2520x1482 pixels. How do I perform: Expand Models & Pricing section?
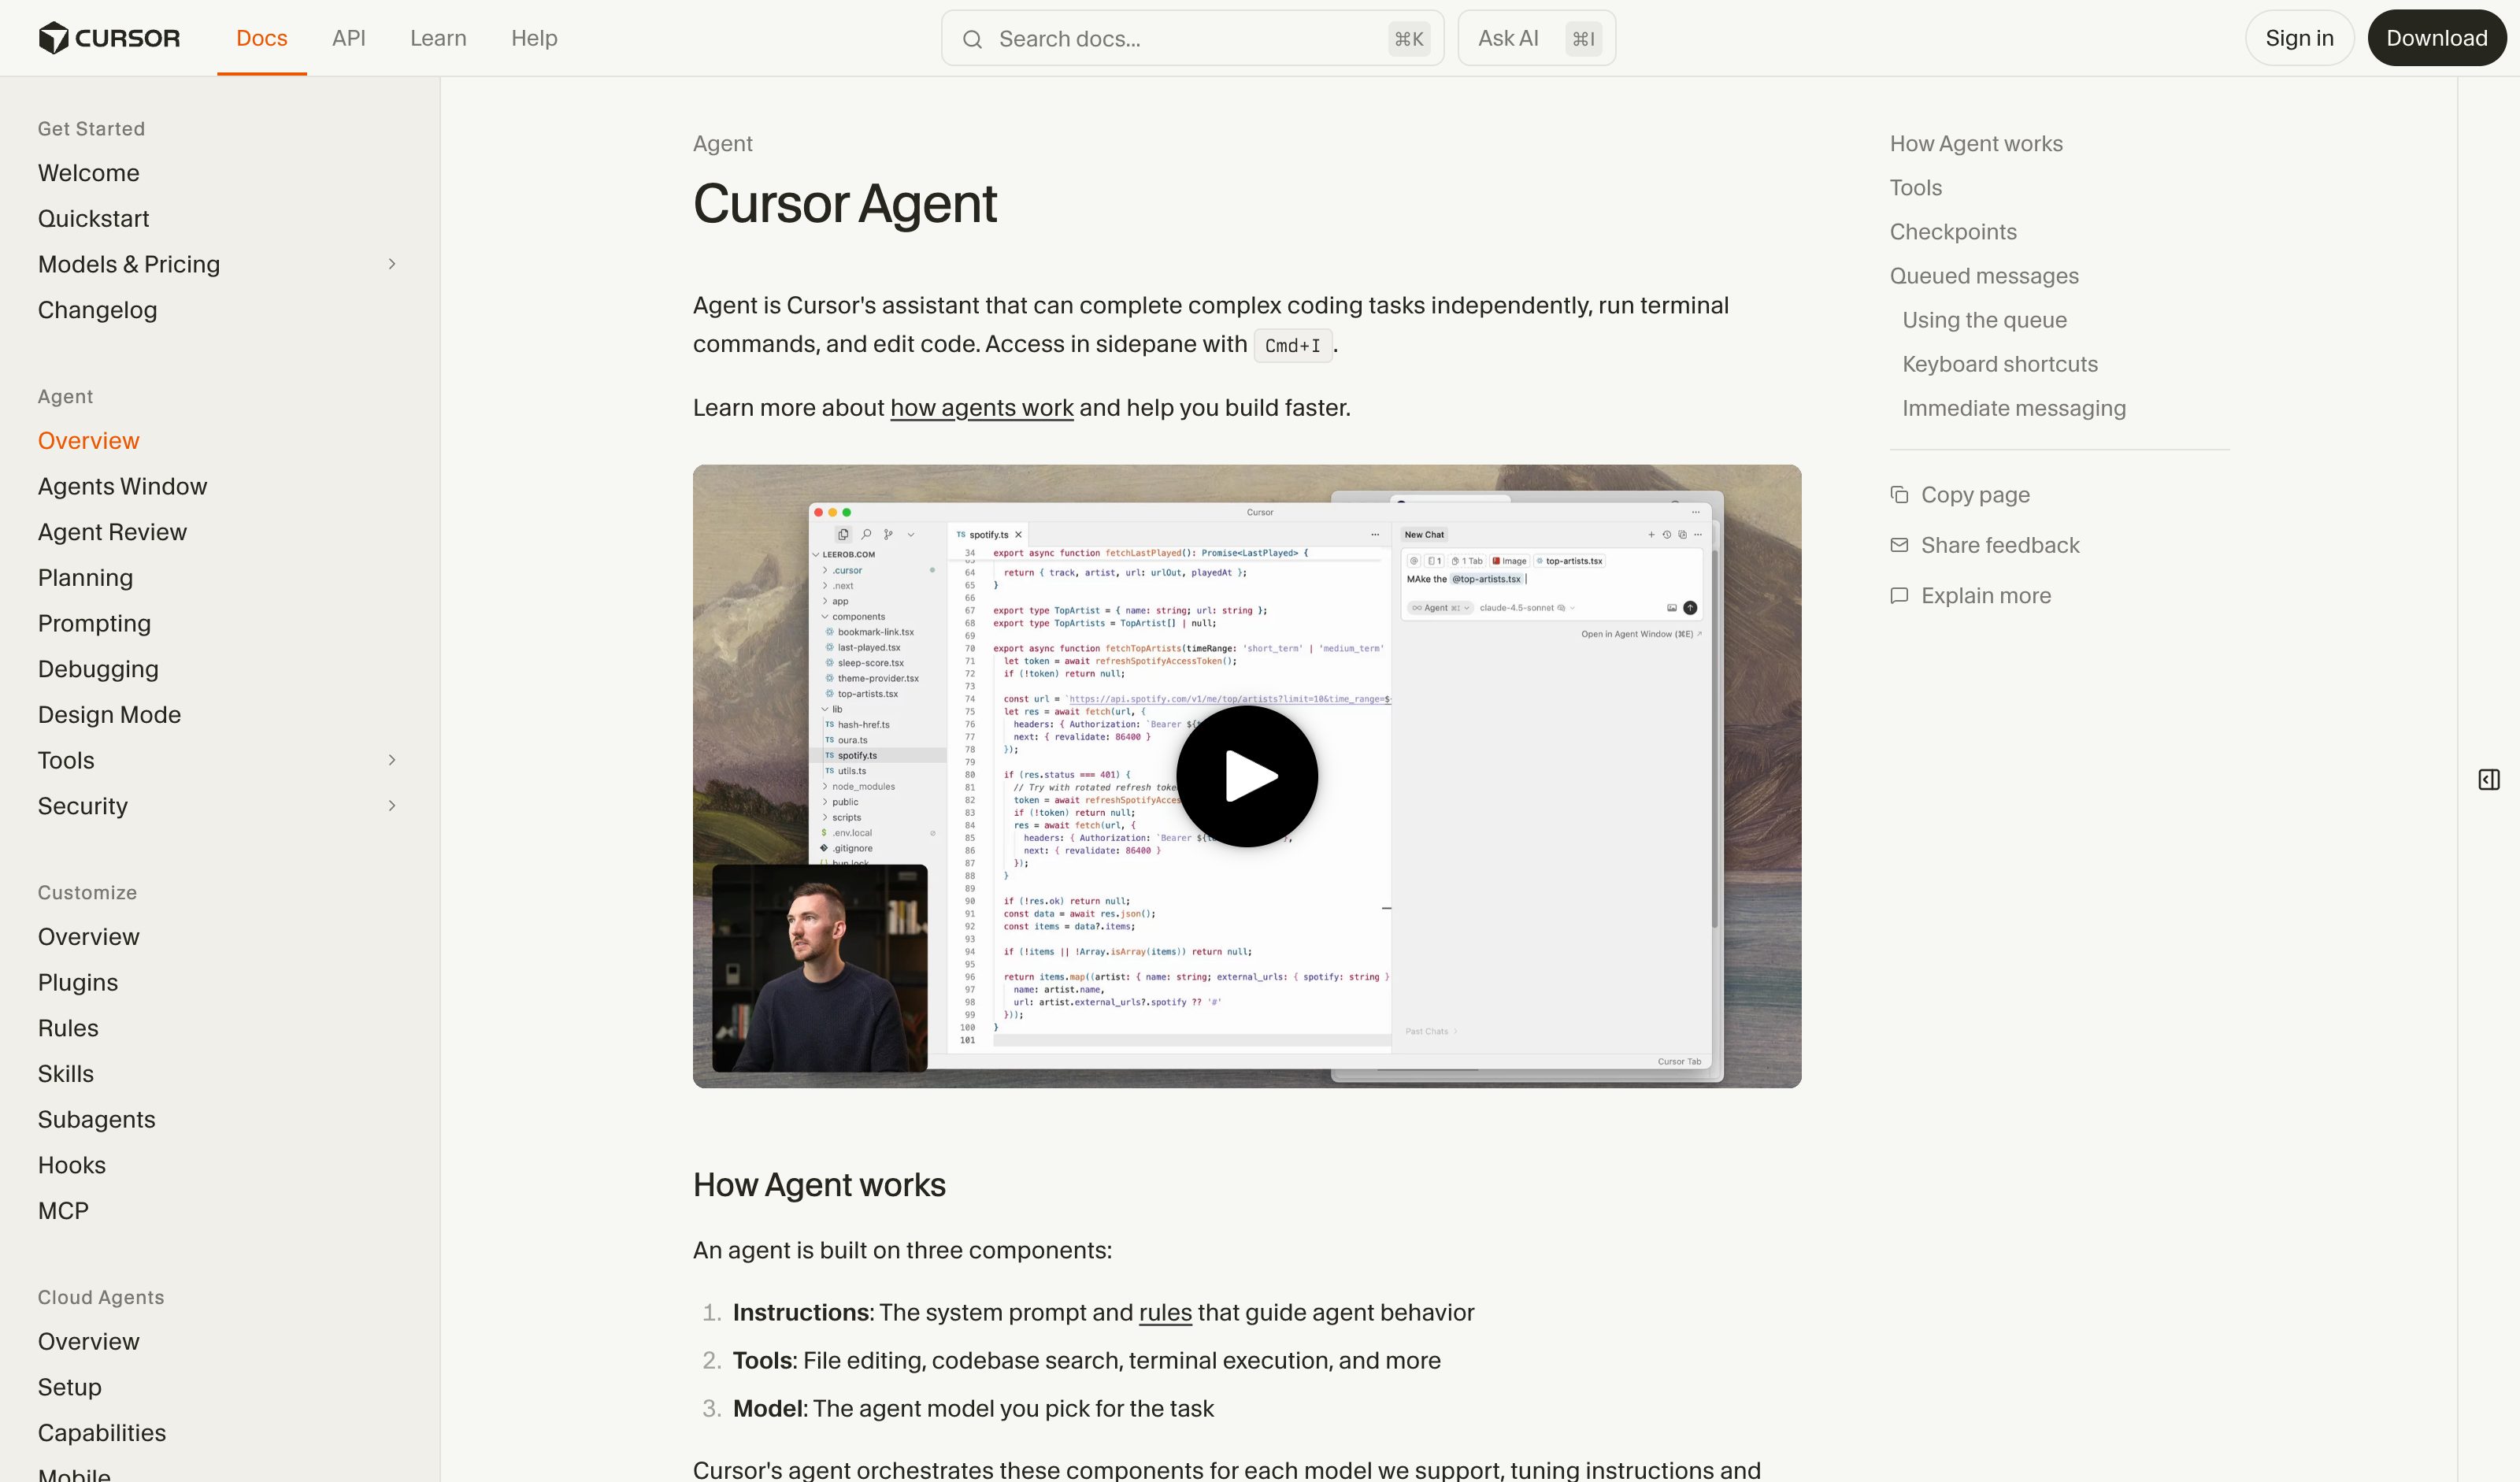click(392, 264)
